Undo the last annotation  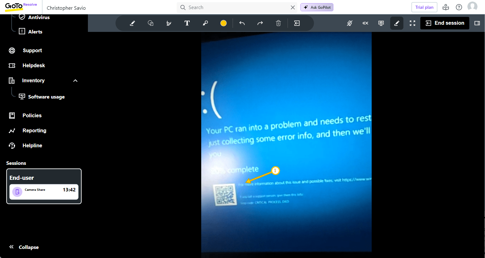[242, 23]
